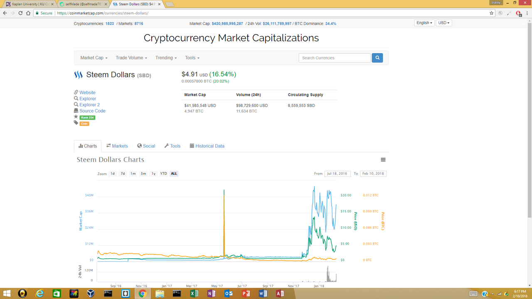Select the 7d chart zoom range
This screenshot has height=299, width=532.
point(123,174)
